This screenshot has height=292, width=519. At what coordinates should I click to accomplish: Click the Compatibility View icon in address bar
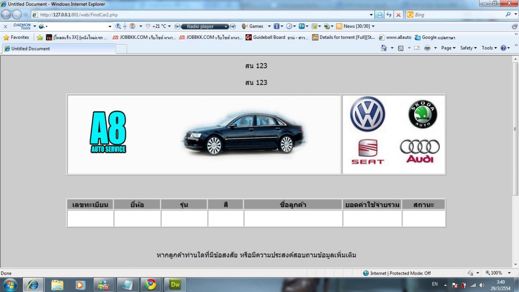tap(380, 15)
